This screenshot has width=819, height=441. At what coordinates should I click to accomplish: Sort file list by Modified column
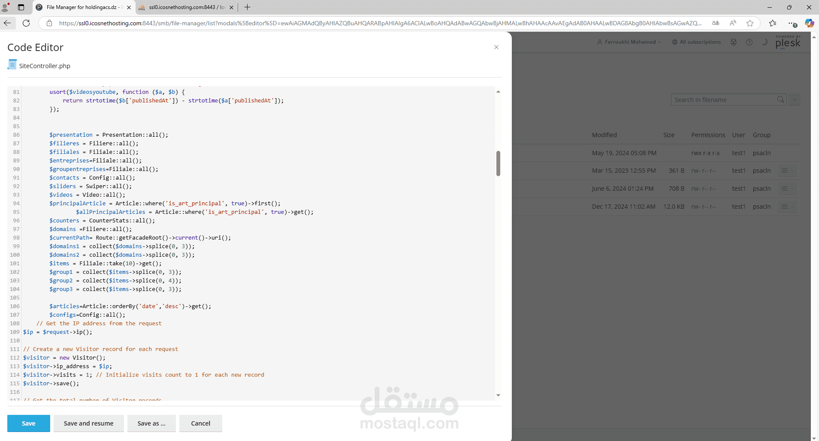(604, 135)
